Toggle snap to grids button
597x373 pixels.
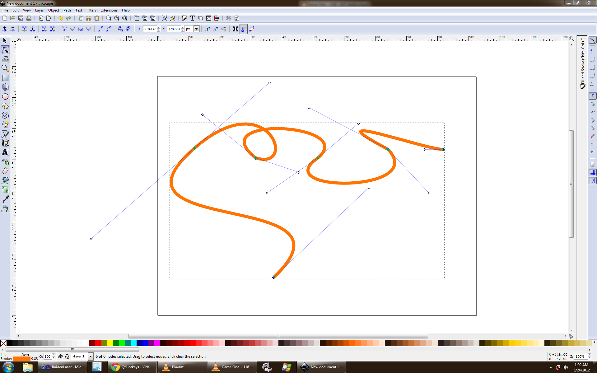pyautogui.click(x=593, y=172)
